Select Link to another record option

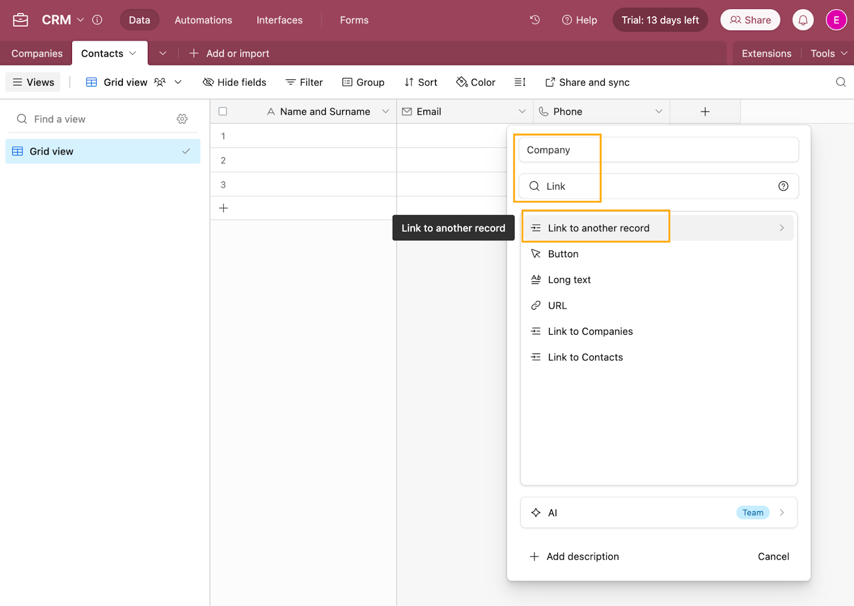pos(659,228)
